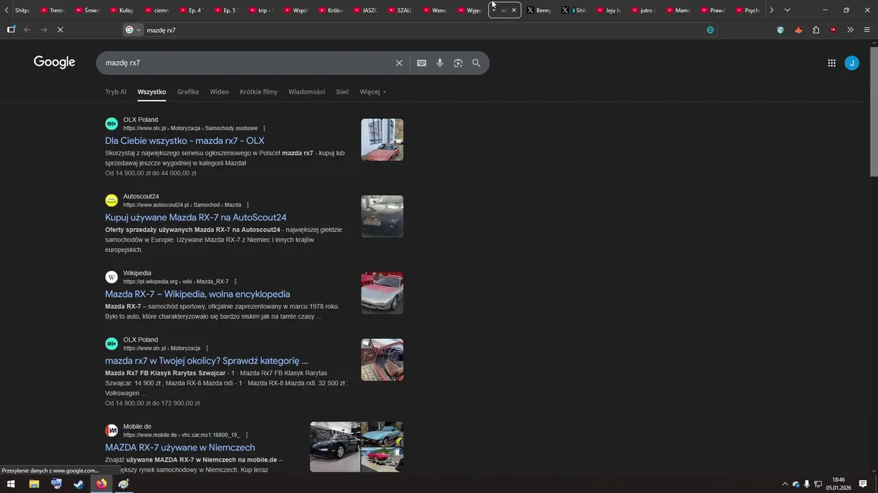Open more options for Autoscout24 result

click(248, 205)
